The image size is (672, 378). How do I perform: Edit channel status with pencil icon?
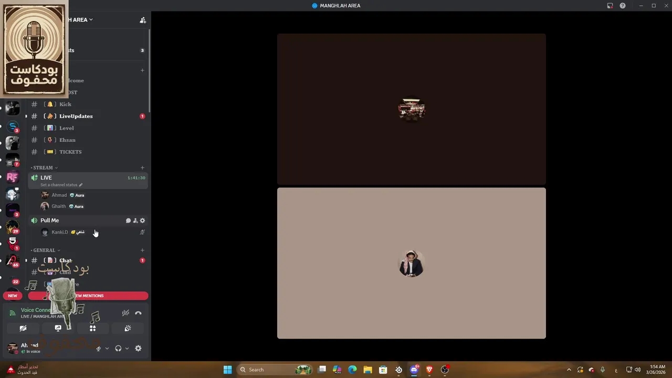tap(80, 185)
